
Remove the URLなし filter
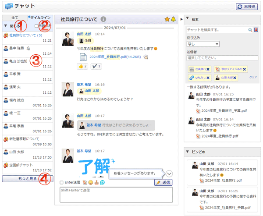[x=208, y=78]
